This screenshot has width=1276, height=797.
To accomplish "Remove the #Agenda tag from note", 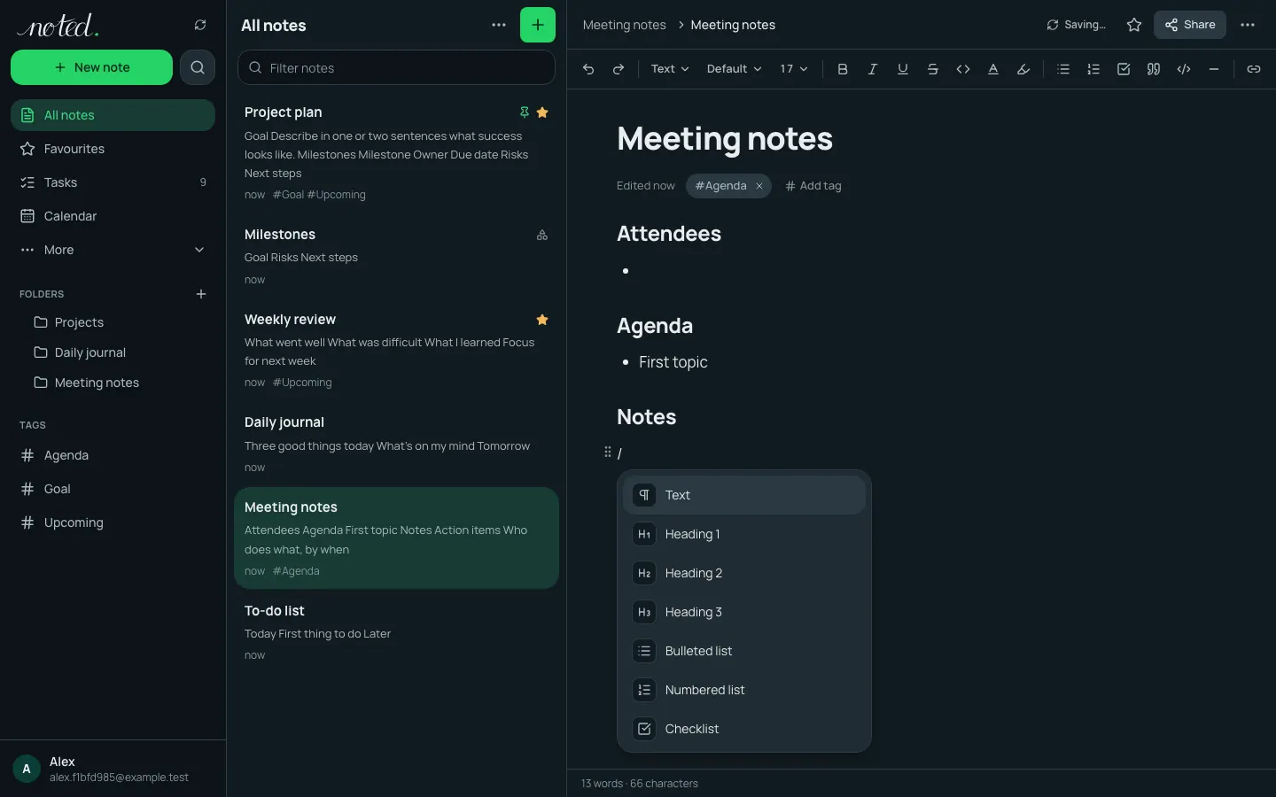I will click(759, 186).
